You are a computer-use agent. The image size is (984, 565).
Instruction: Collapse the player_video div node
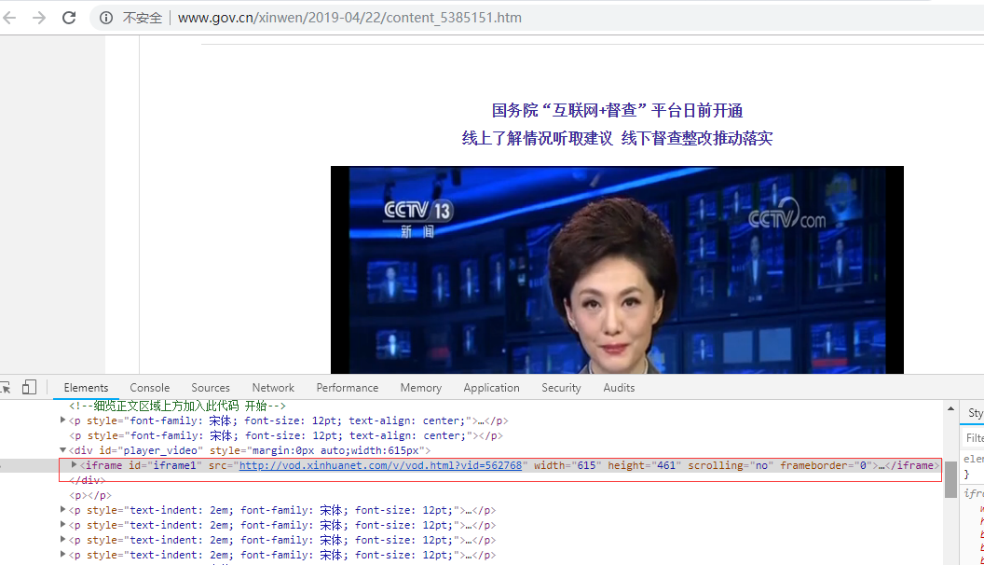[x=63, y=450]
